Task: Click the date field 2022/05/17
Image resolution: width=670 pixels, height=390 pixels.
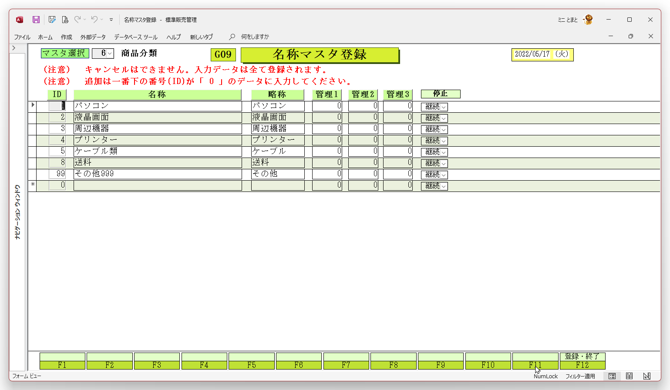Action: tap(542, 54)
